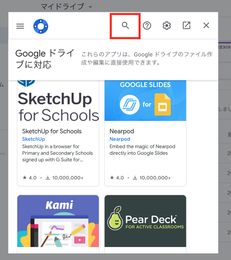Click the Nearpod 10,000,000+ download count
Viewport: 231px width, 260px height.
[152, 178]
